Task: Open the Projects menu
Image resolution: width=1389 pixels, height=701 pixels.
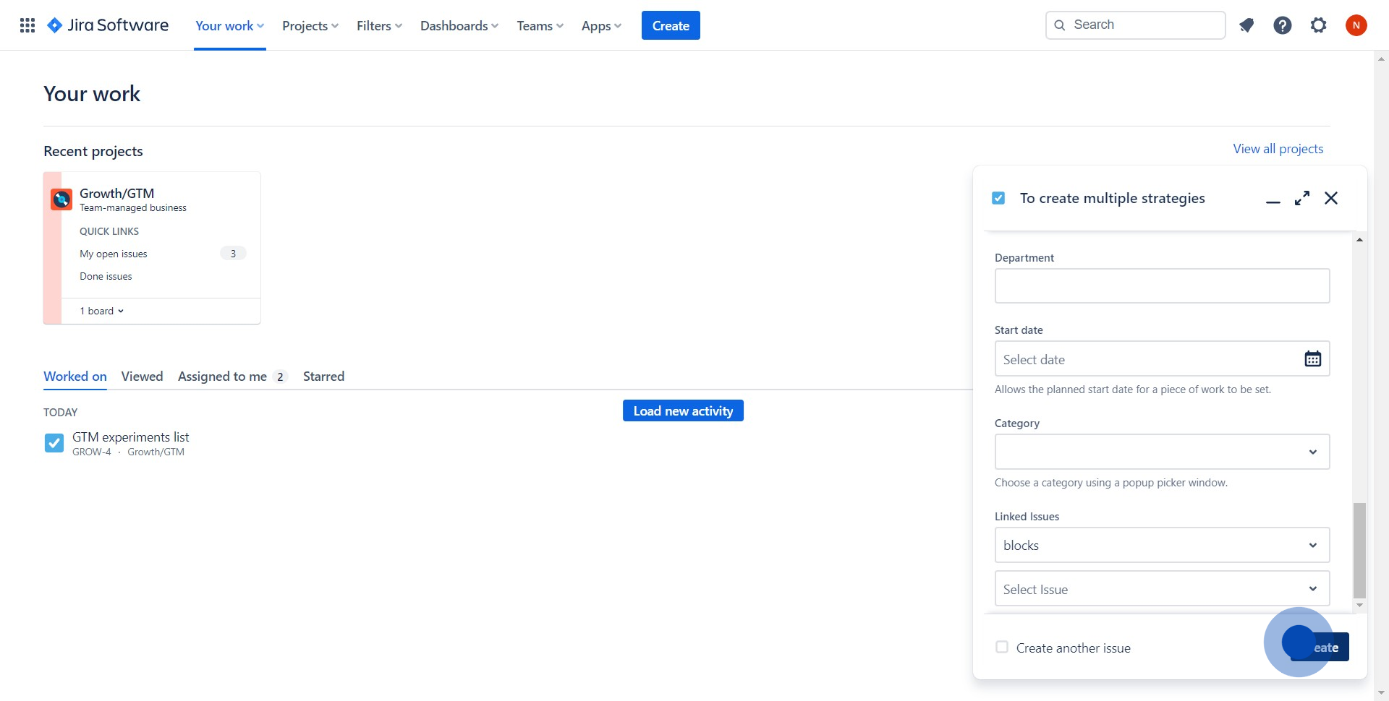Action: pyautogui.click(x=310, y=26)
